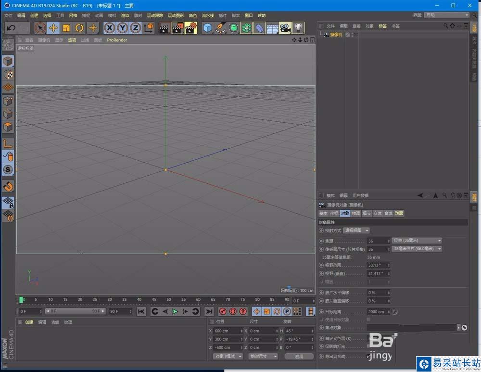Open the ProRender viewport menu

tap(117, 40)
